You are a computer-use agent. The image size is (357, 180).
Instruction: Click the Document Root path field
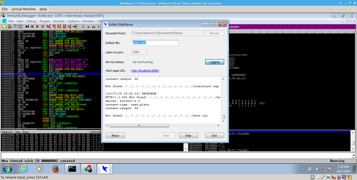(168, 33)
